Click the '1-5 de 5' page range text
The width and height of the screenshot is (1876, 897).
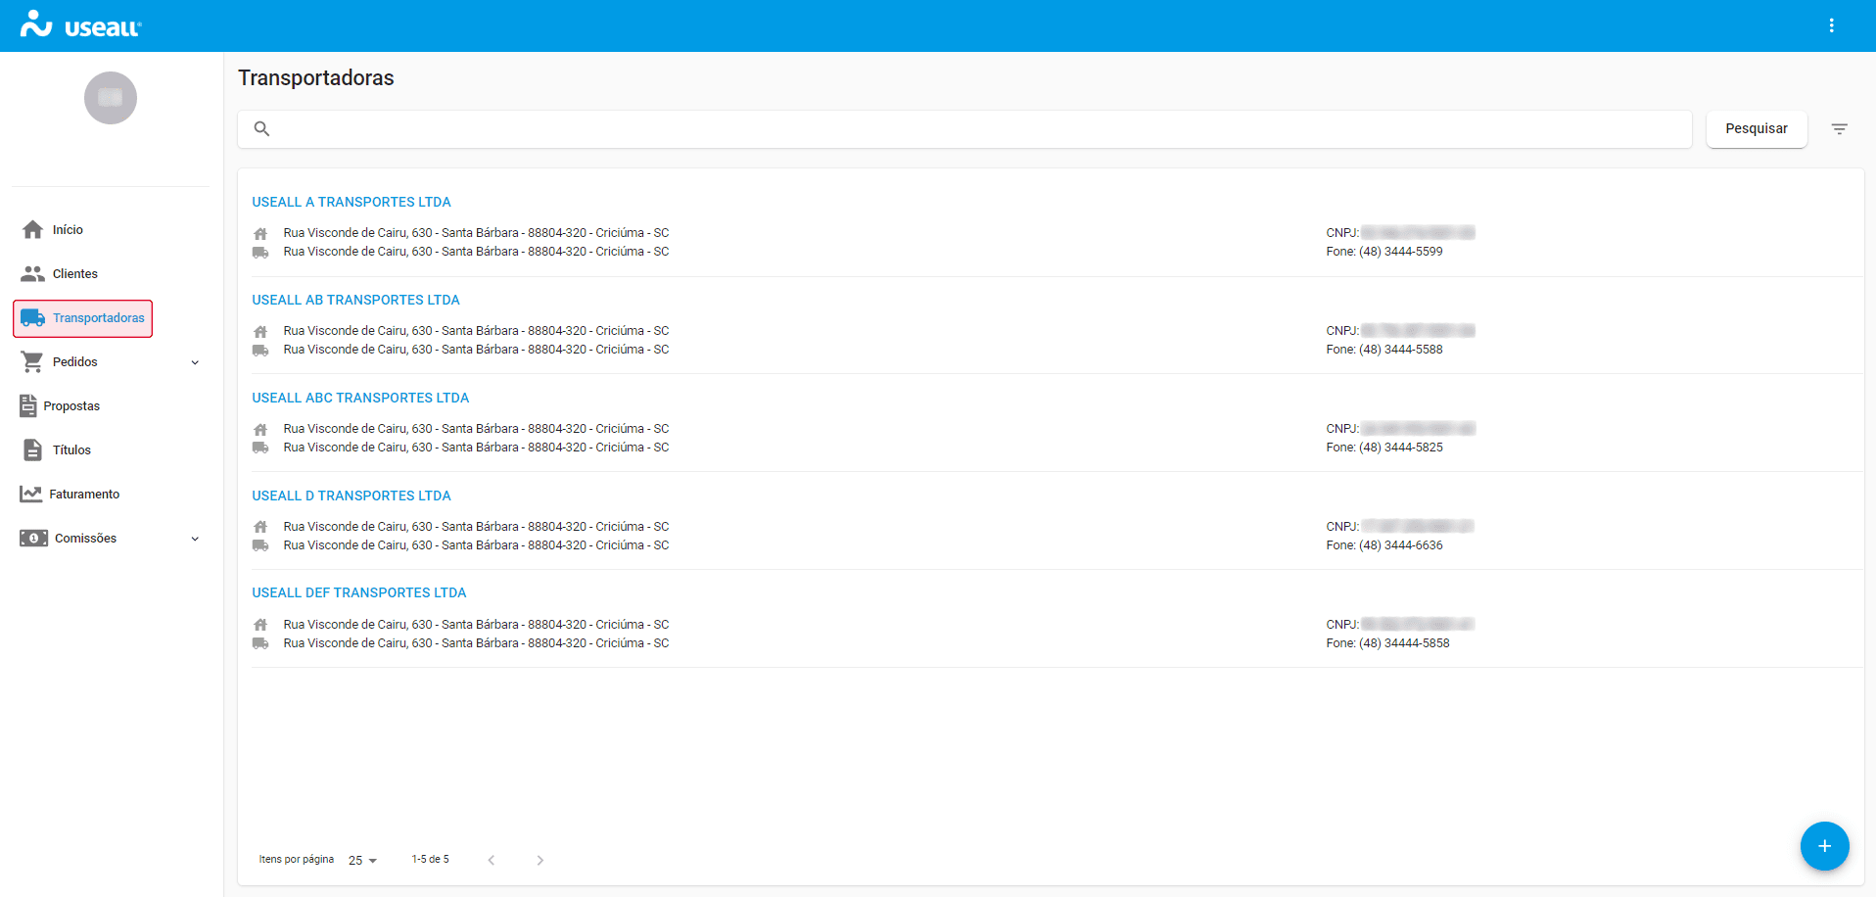click(430, 859)
